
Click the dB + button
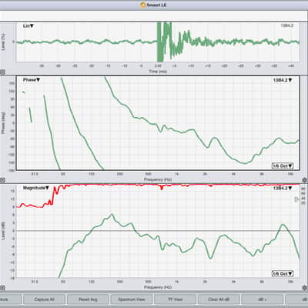pos(263,300)
